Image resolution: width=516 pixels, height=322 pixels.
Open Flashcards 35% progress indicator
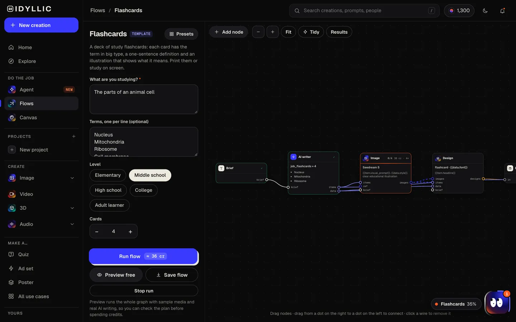click(456, 304)
